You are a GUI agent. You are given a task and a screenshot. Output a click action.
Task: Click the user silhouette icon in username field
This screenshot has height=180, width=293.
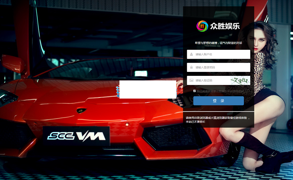pos(191,54)
